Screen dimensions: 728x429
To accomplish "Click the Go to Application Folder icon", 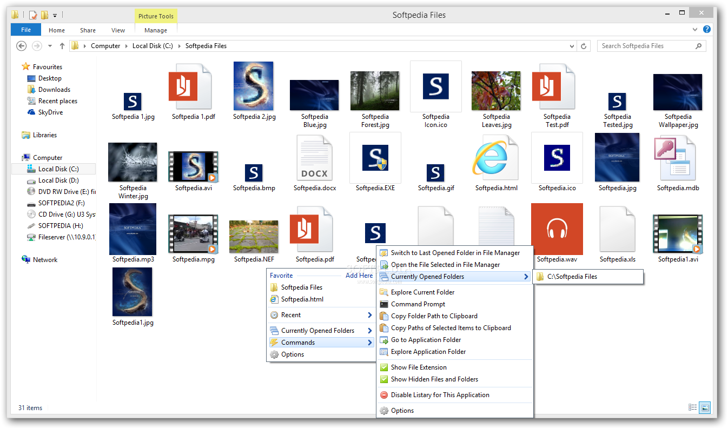I will coord(384,340).
